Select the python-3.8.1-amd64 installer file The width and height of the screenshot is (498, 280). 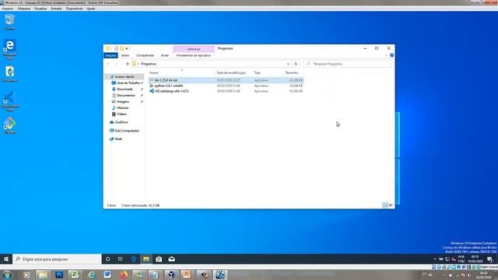pos(226,86)
